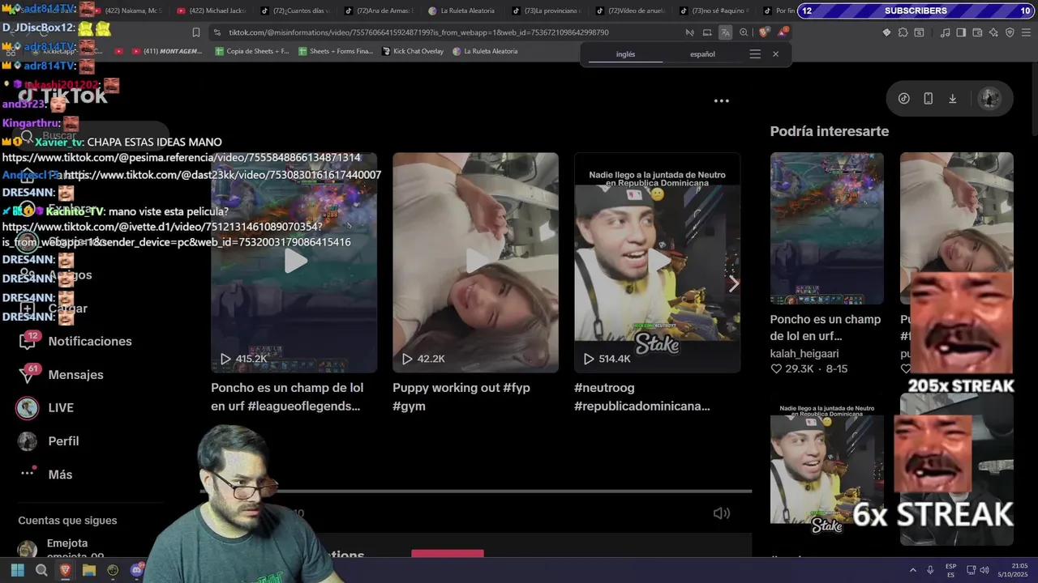
Task: Open the browser extensions puzzle icon
Action: click(x=903, y=32)
